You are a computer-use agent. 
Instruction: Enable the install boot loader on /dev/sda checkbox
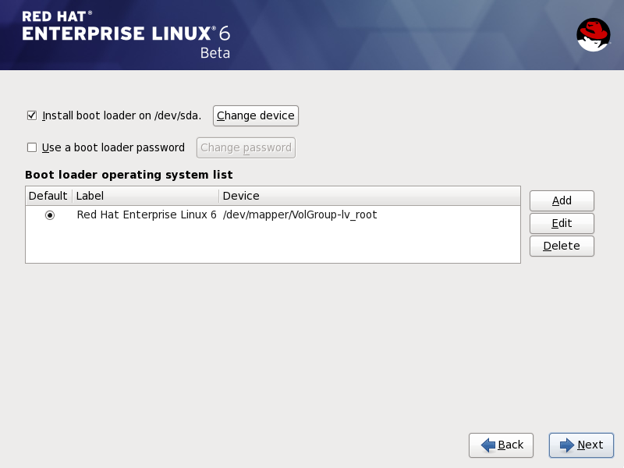tap(30, 115)
